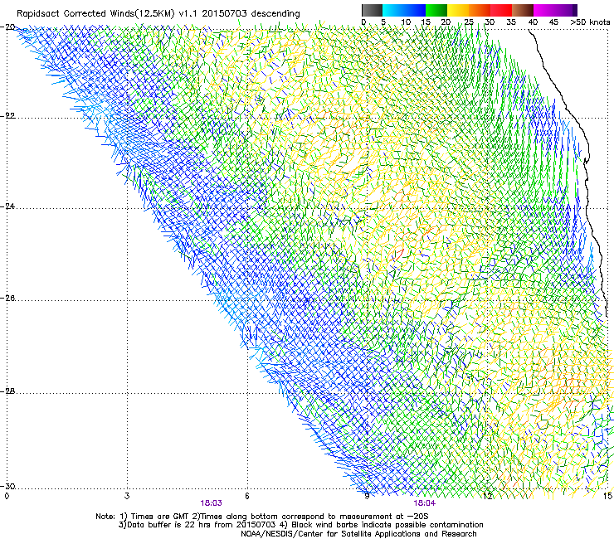Click the orange 25-30 knots legend swatch
Screen dimensions: 614x539
(x=480, y=10)
